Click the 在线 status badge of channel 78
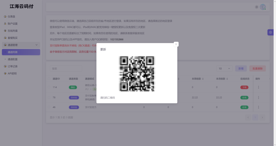276x146 pixels. [x=244, y=97]
